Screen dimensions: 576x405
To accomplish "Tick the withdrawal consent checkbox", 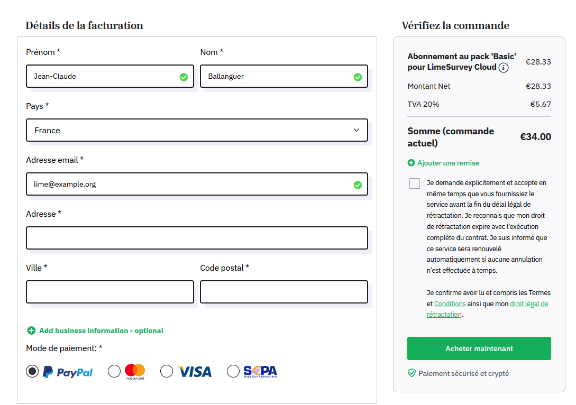I will point(415,183).
